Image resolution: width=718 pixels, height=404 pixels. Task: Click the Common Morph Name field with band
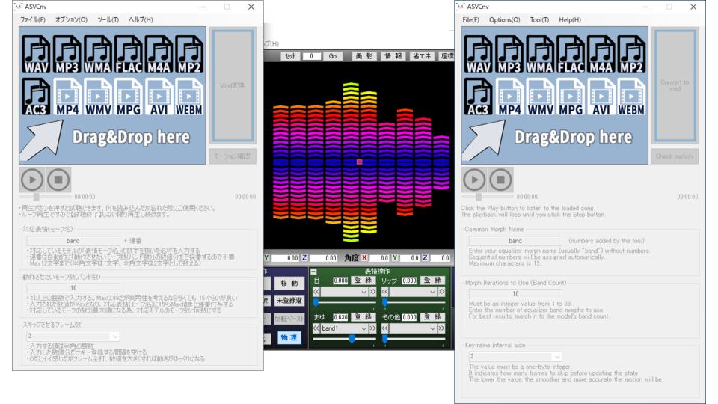[515, 240]
